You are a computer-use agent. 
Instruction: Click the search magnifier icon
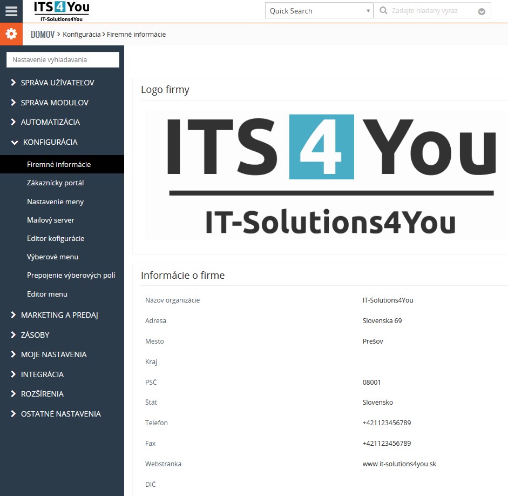pos(383,11)
